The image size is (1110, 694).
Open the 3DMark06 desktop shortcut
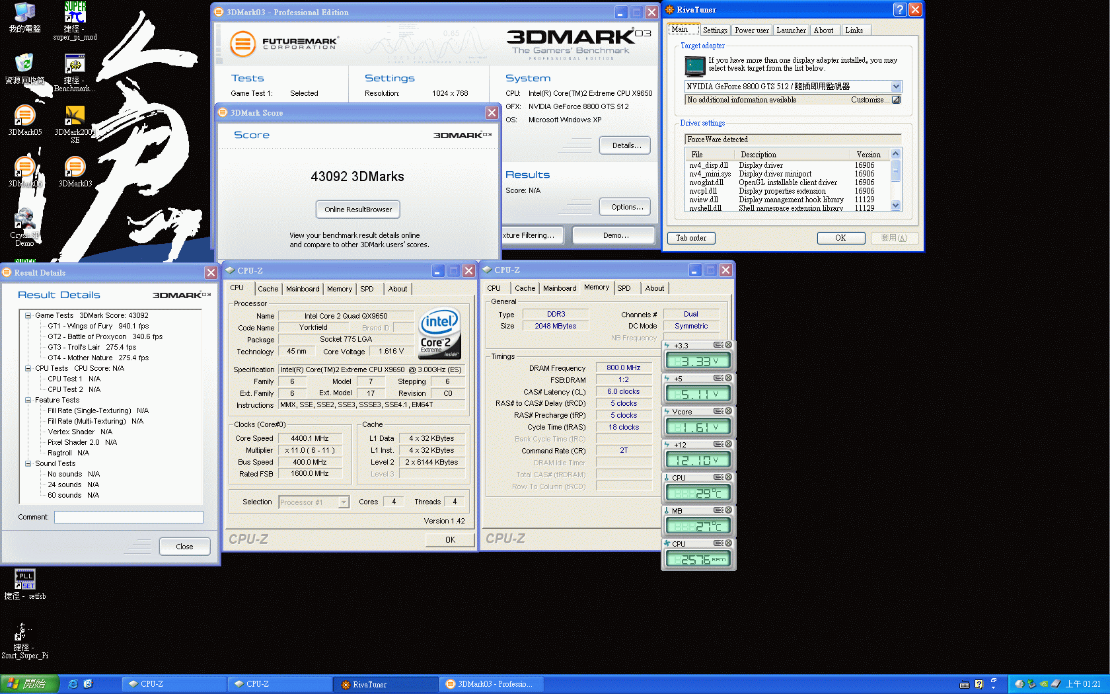coord(24,171)
